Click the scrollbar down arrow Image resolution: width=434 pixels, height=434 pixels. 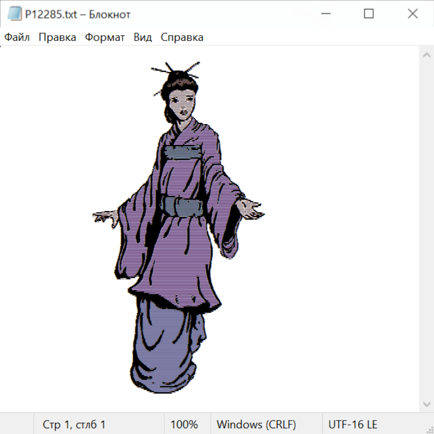(426, 404)
